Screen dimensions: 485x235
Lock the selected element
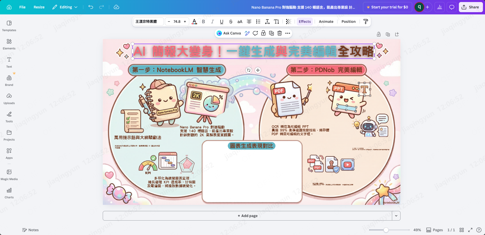[263, 33]
